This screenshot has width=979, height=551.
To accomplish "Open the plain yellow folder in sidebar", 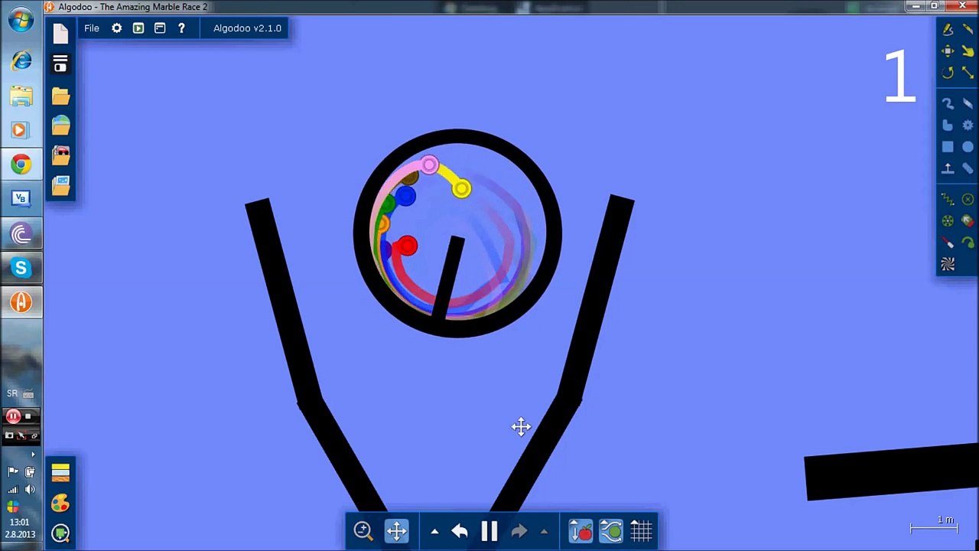I will click(60, 96).
